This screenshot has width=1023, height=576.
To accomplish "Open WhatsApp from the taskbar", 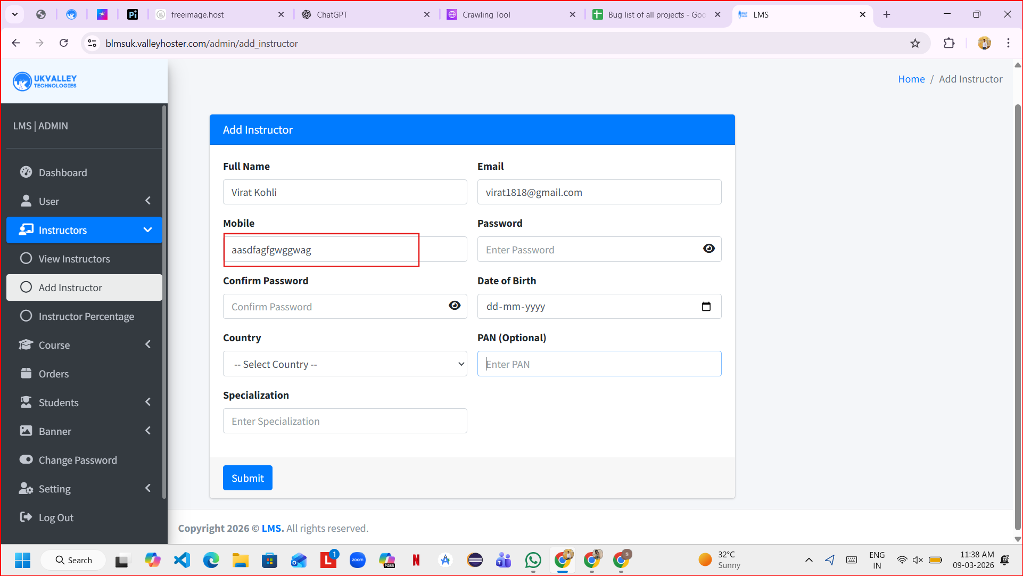I will 533,560.
